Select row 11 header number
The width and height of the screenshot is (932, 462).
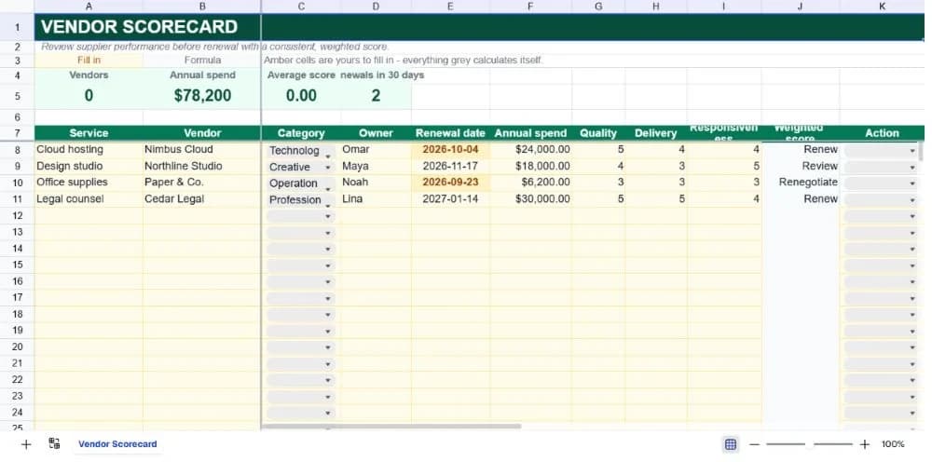tap(17, 199)
